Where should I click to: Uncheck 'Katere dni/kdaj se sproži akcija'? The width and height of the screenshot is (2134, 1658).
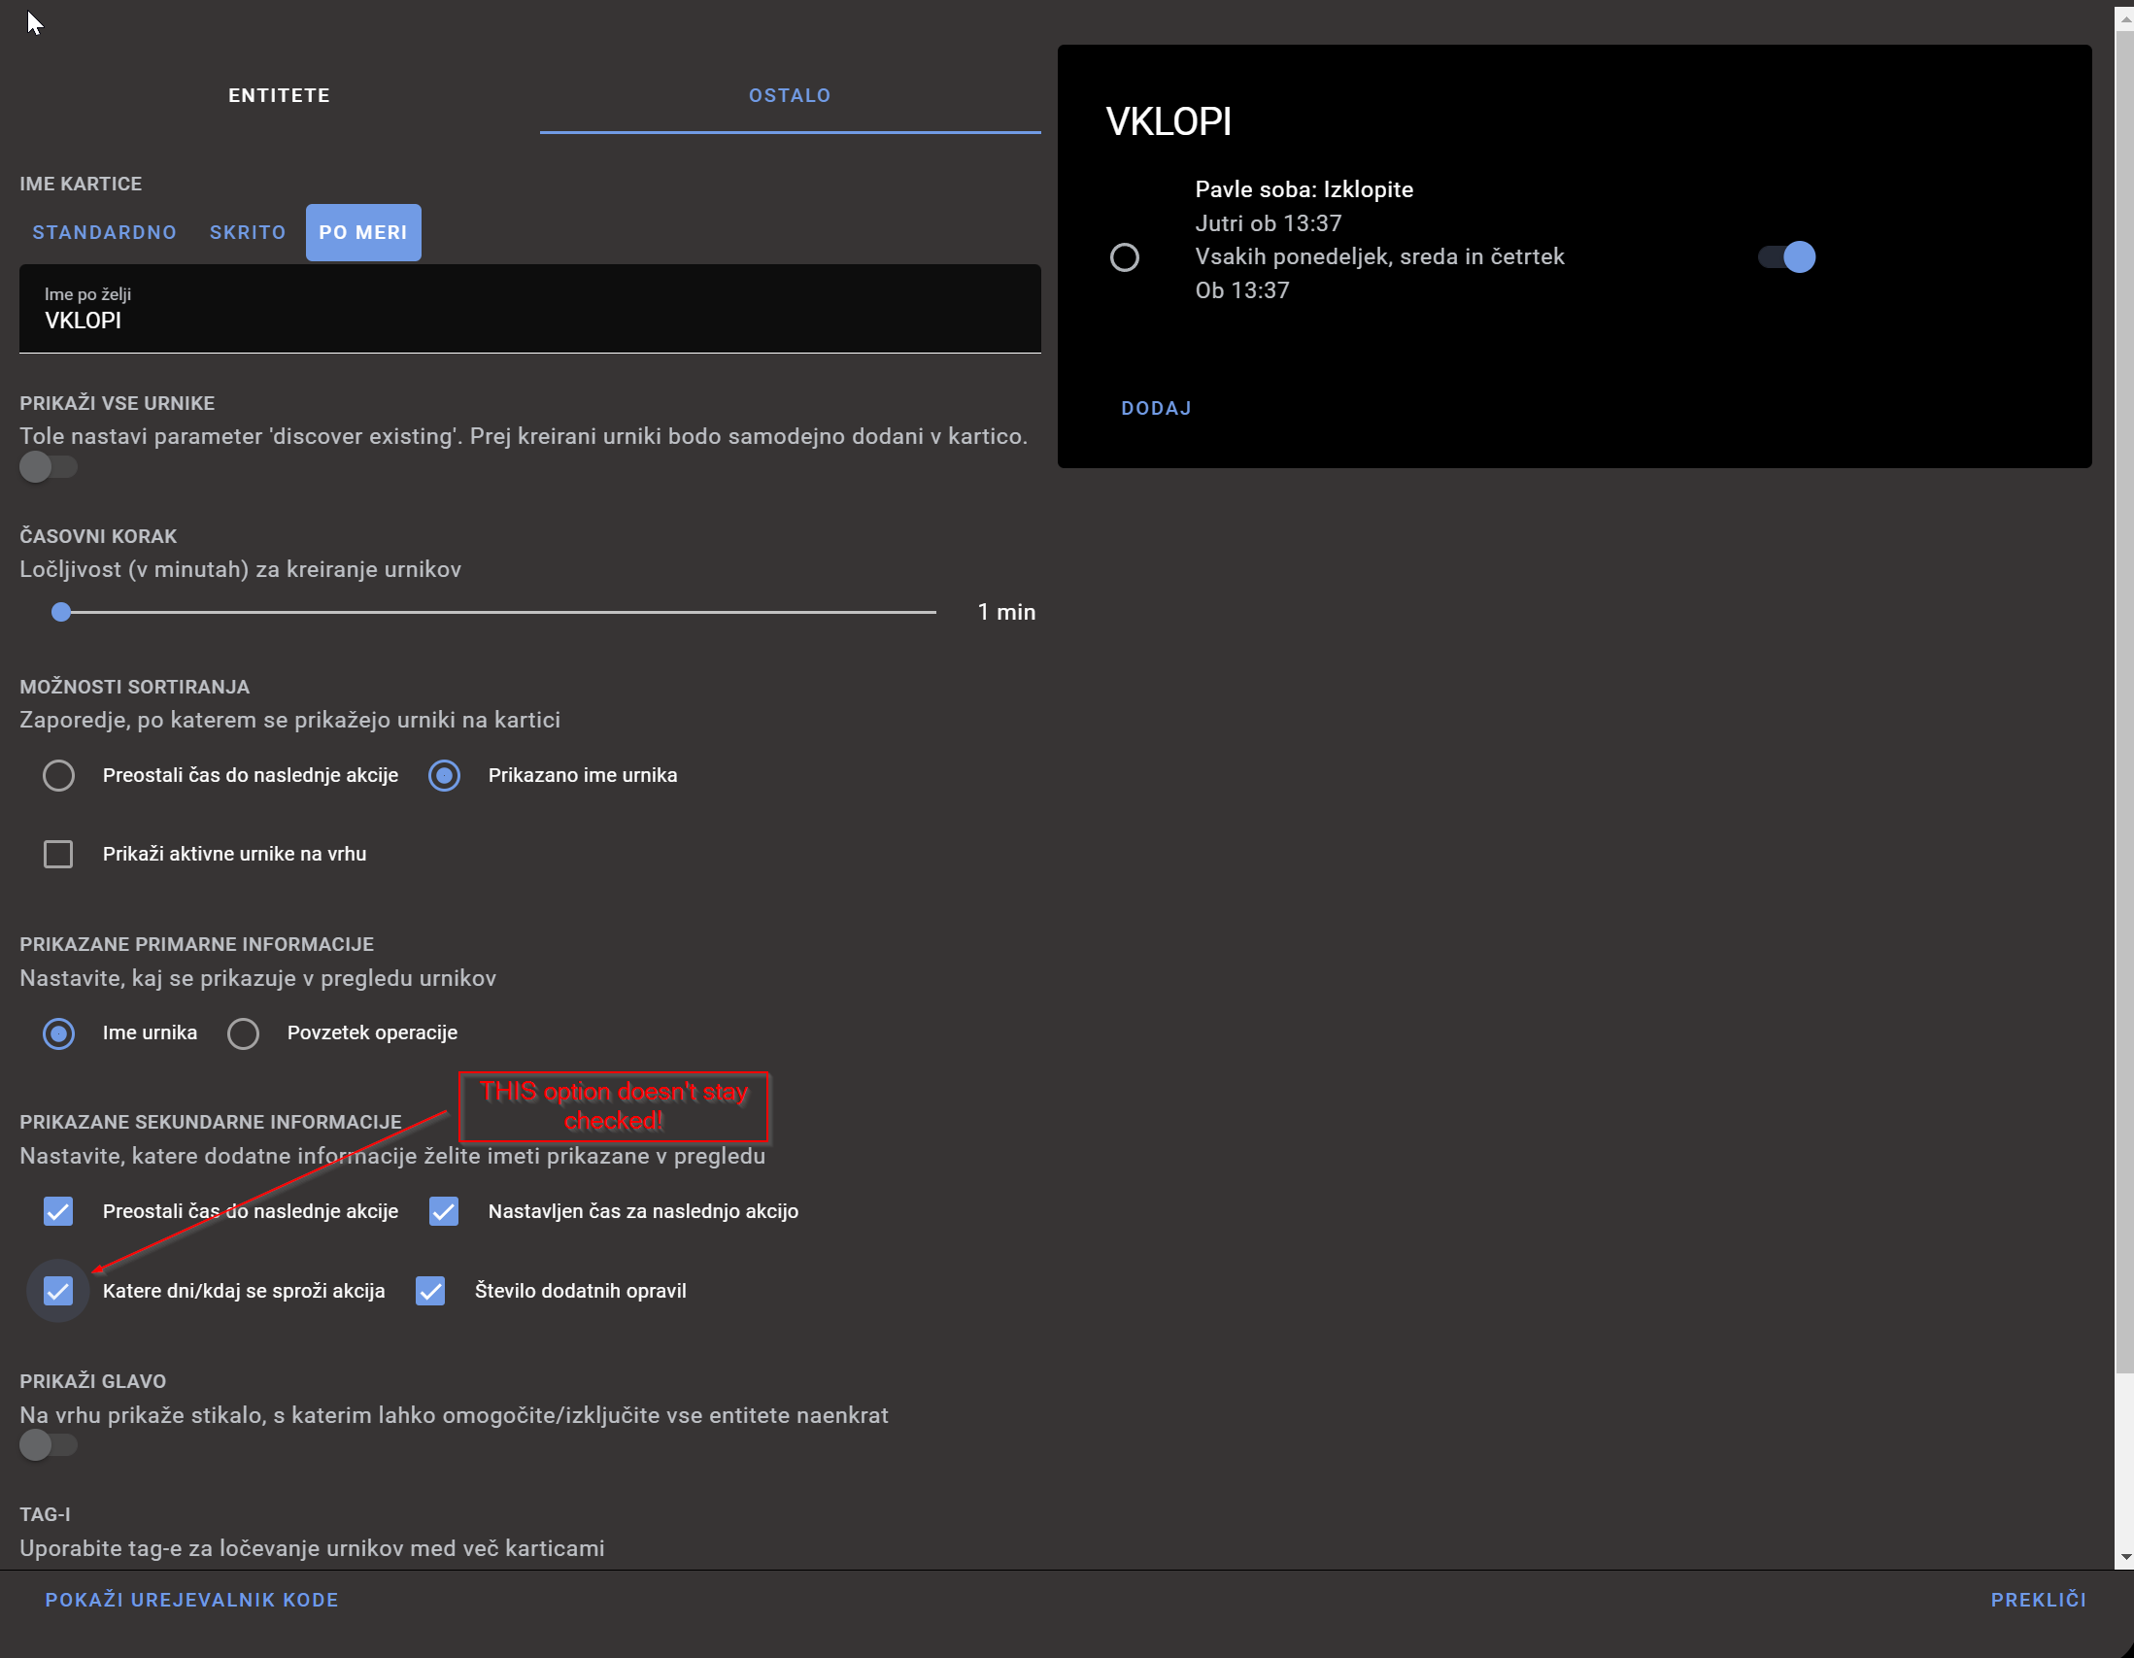click(57, 1291)
